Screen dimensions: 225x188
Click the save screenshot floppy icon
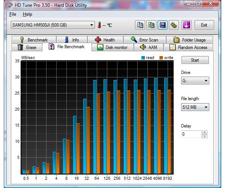click(162, 25)
